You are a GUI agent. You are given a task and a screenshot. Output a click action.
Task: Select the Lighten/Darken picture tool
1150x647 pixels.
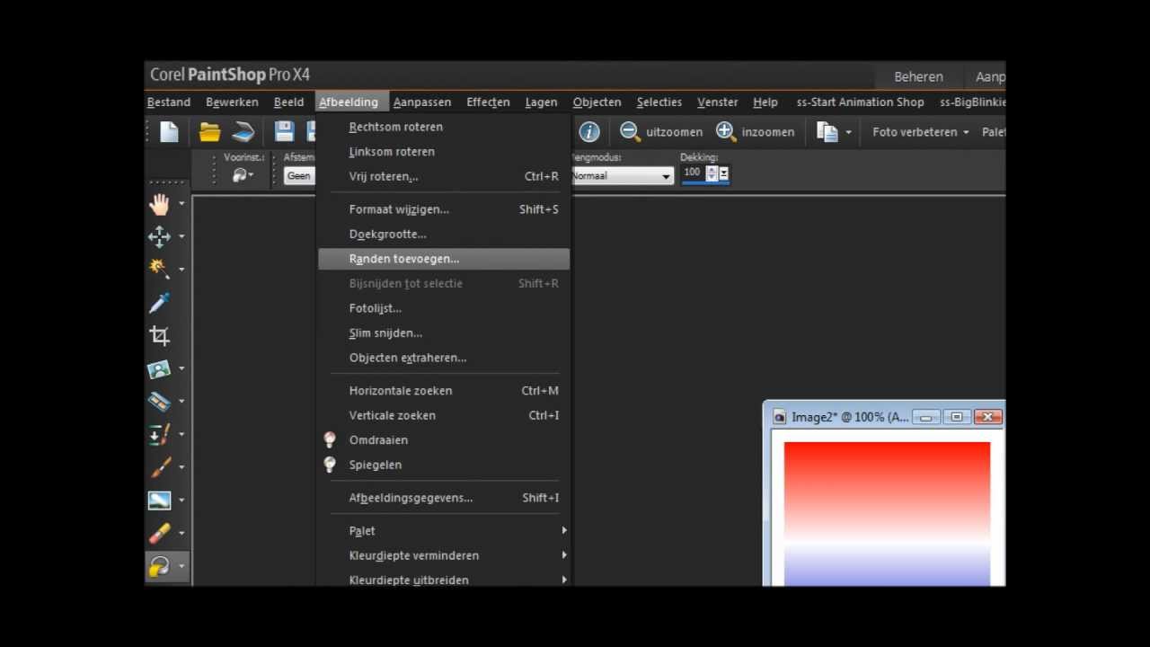point(160,501)
